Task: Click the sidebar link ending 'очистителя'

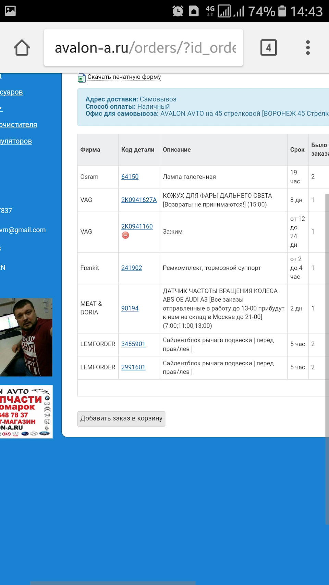Action: coord(19,125)
